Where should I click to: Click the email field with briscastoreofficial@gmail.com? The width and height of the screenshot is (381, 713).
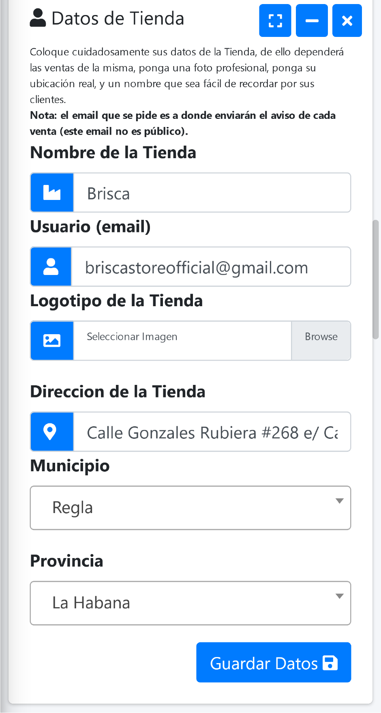pyautogui.click(x=211, y=267)
